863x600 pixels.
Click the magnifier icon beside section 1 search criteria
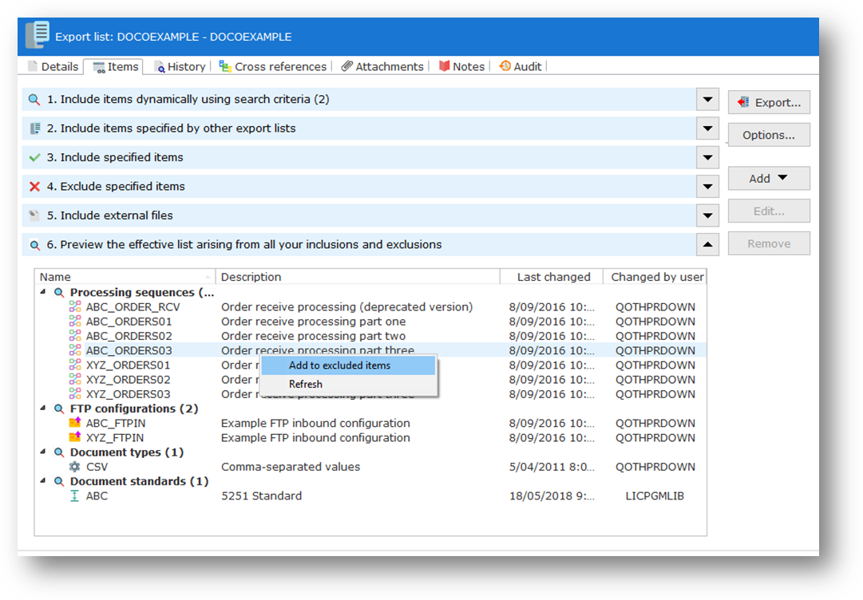[34, 100]
